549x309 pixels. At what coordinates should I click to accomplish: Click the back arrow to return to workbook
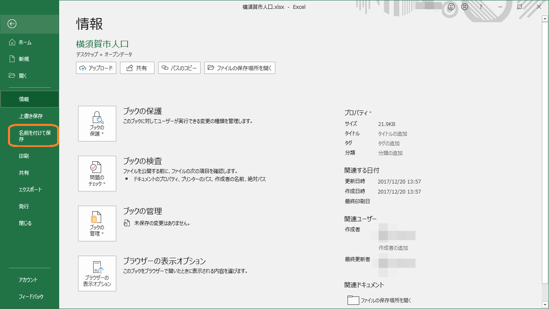12,24
